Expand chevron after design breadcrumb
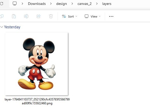150x111 pixels. (x=72, y=4)
